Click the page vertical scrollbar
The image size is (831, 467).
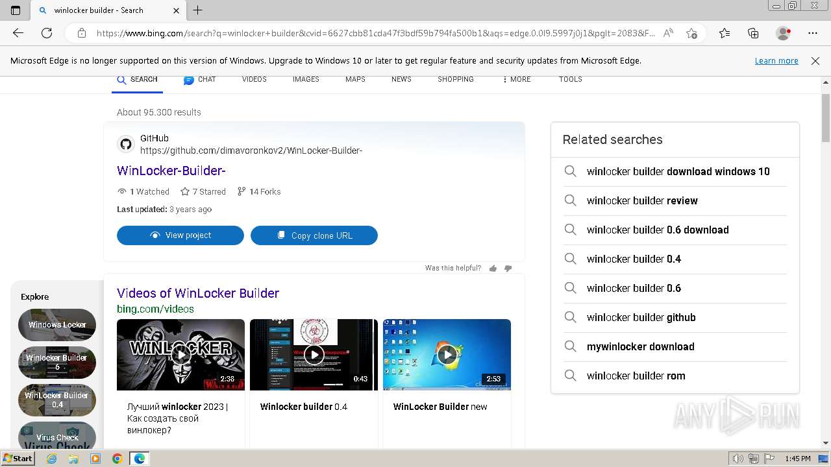[826, 118]
